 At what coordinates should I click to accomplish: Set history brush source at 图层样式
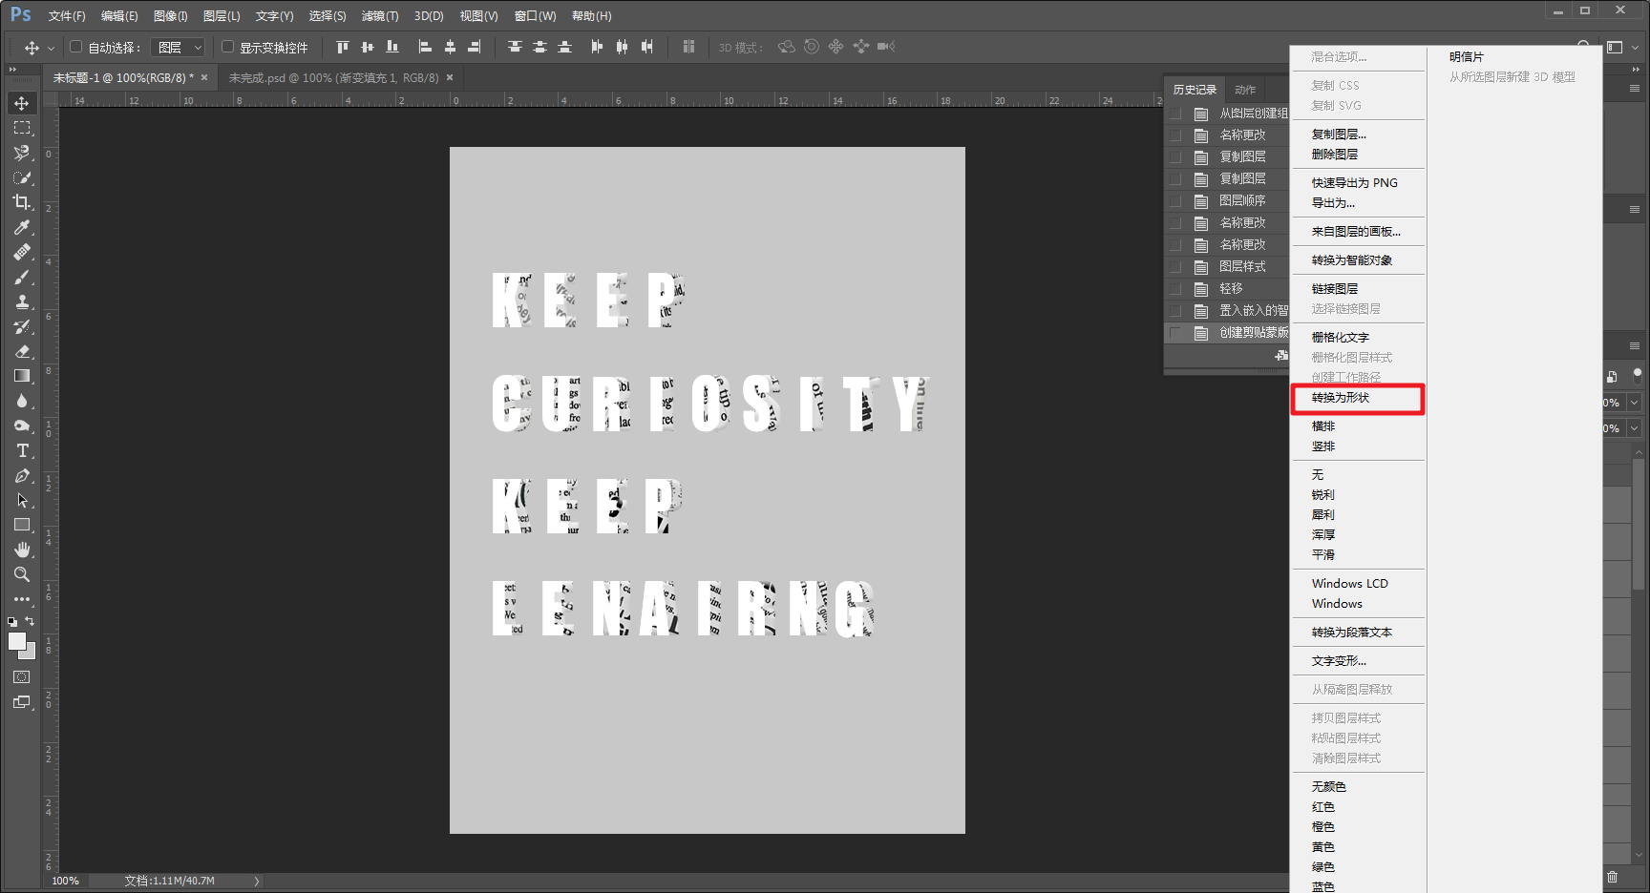pyautogui.click(x=1175, y=267)
